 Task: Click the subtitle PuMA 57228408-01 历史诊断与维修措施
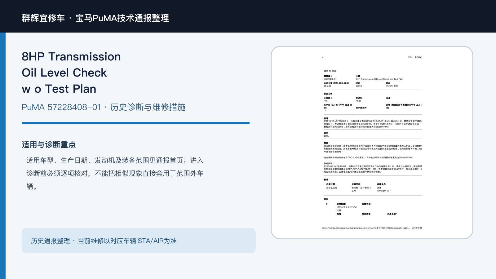pos(104,107)
